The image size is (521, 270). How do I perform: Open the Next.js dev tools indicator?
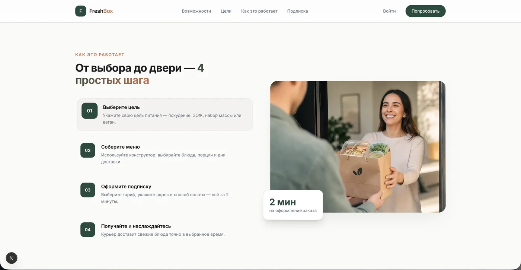(x=12, y=258)
